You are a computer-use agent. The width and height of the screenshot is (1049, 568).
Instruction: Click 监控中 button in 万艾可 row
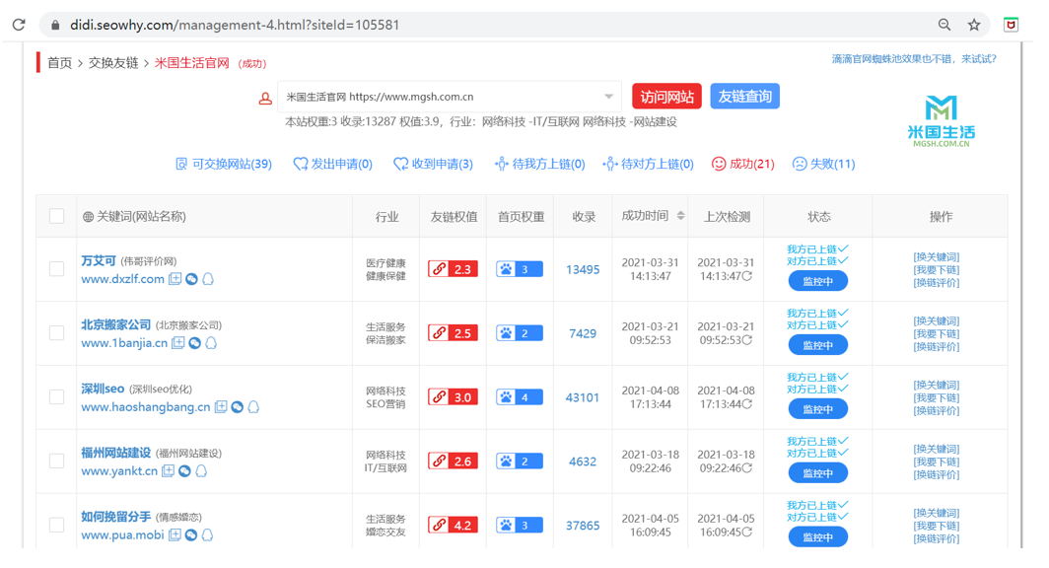[x=817, y=281]
